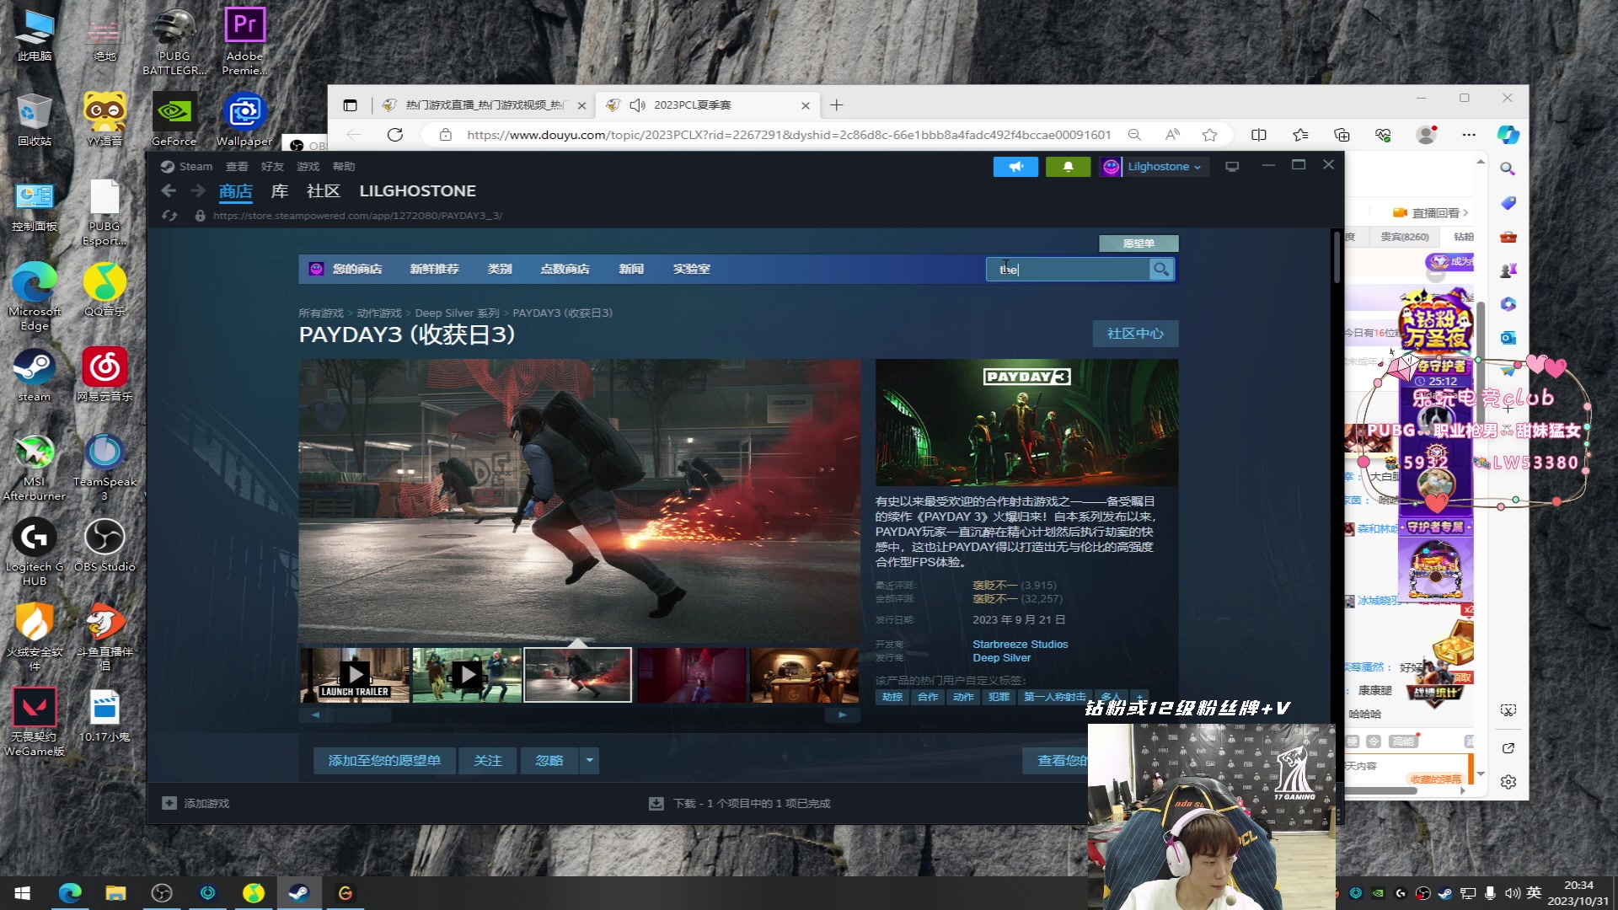Screen dimensions: 1618x910
Task: Open the 您的商店 store menu
Action: tap(356, 269)
